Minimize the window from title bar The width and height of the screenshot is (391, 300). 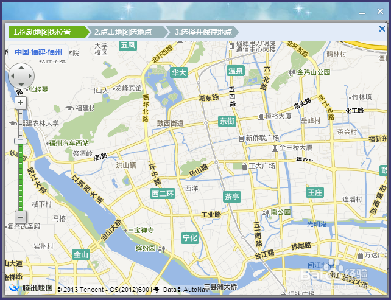362,12
